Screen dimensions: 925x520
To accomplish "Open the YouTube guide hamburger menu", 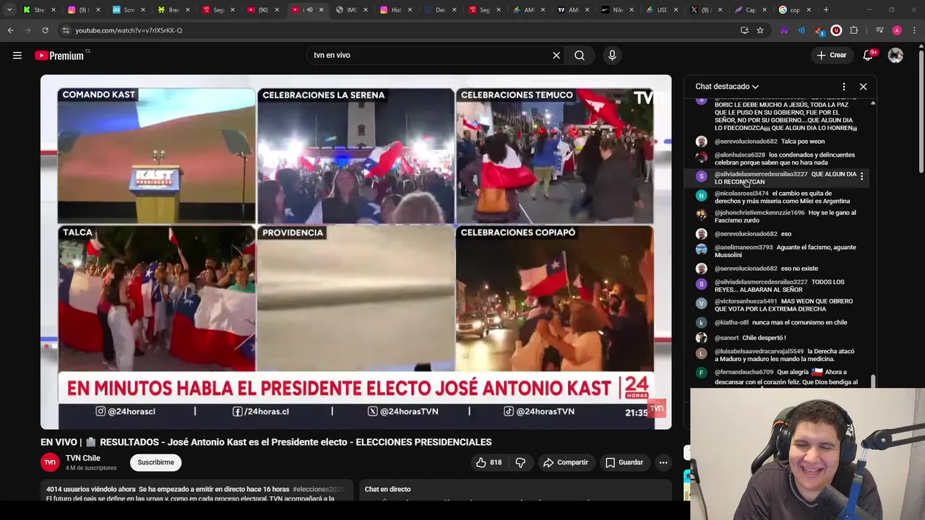I will 17,56.
